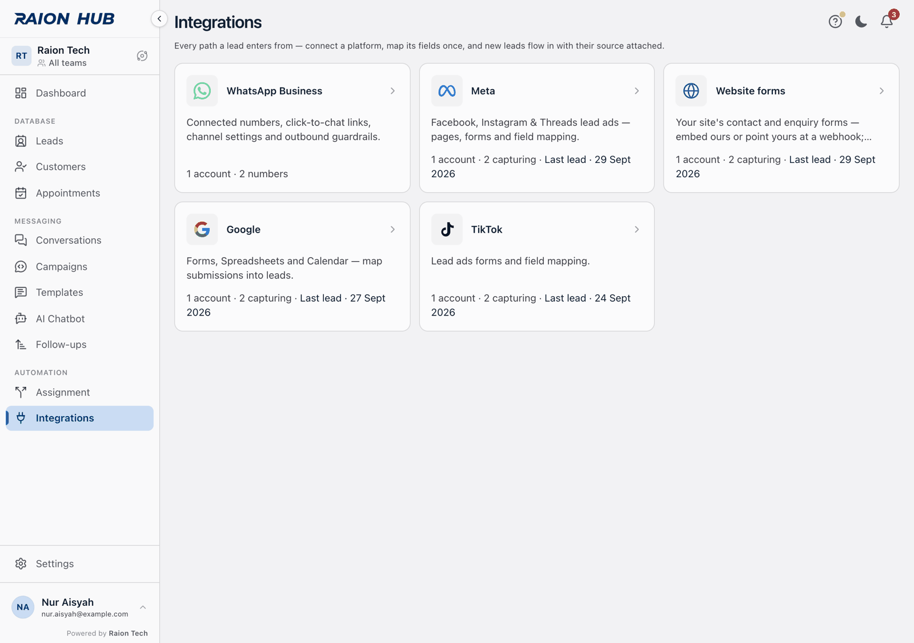Click the WhatsApp Business logo icon
914x643 pixels.
pyautogui.click(x=202, y=91)
